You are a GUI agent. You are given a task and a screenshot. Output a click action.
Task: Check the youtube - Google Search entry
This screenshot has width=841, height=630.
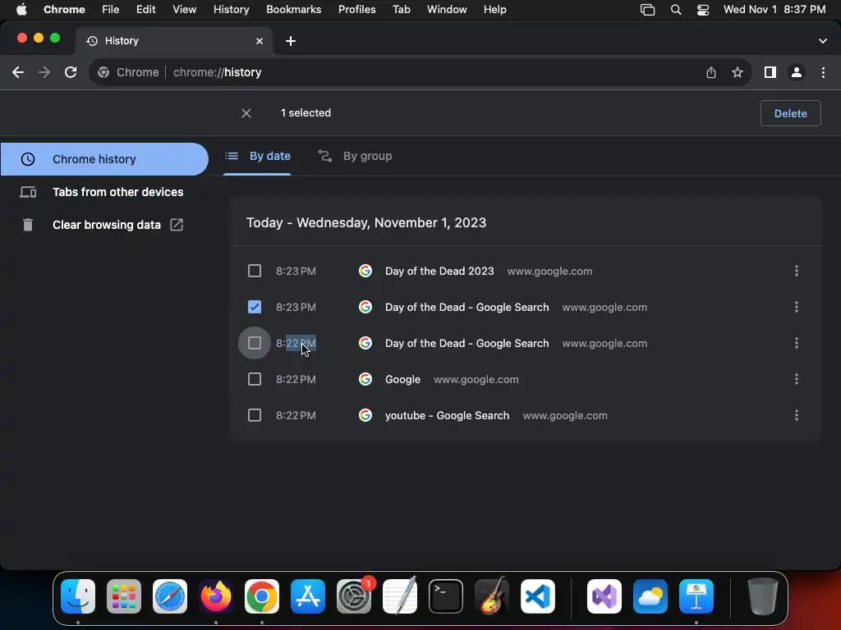255,415
